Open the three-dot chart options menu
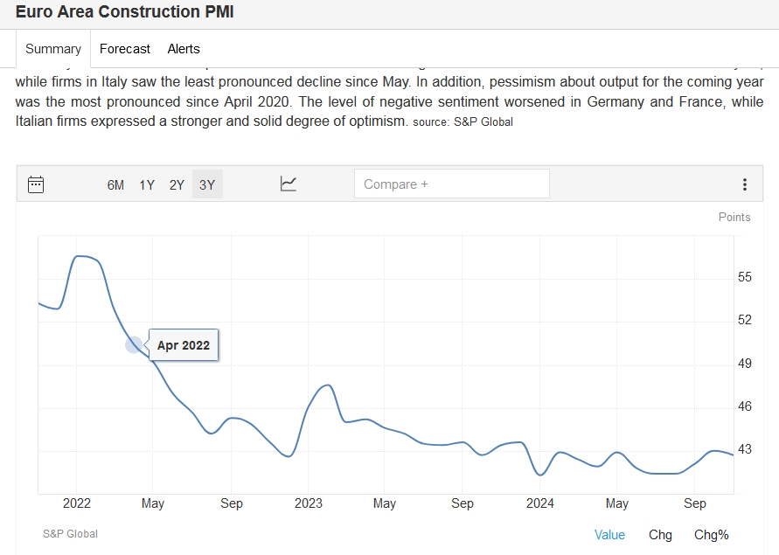This screenshot has height=555, width=779. pos(744,184)
